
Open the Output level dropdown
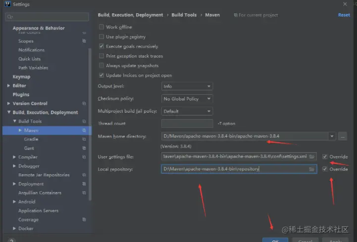pos(187,86)
